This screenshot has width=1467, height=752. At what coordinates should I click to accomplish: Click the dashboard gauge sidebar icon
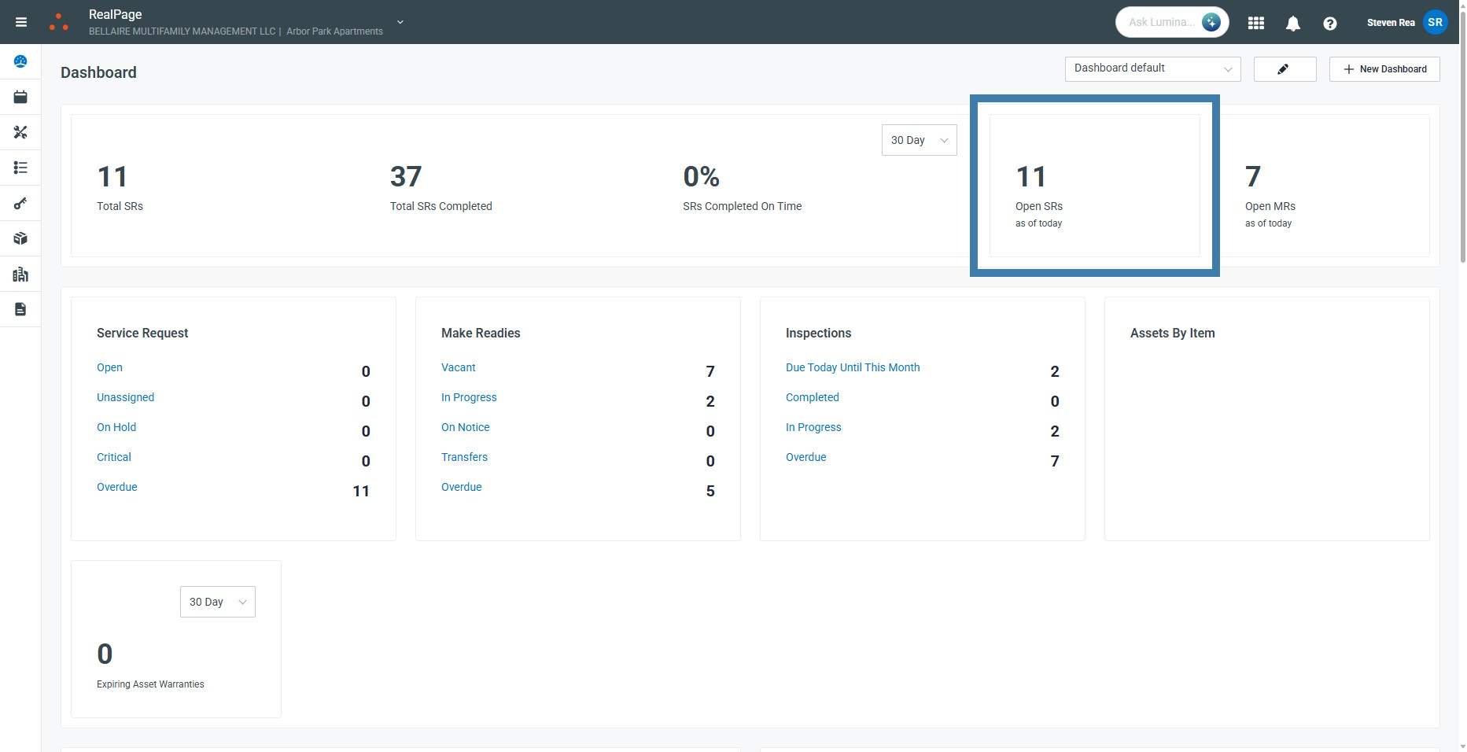point(20,61)
